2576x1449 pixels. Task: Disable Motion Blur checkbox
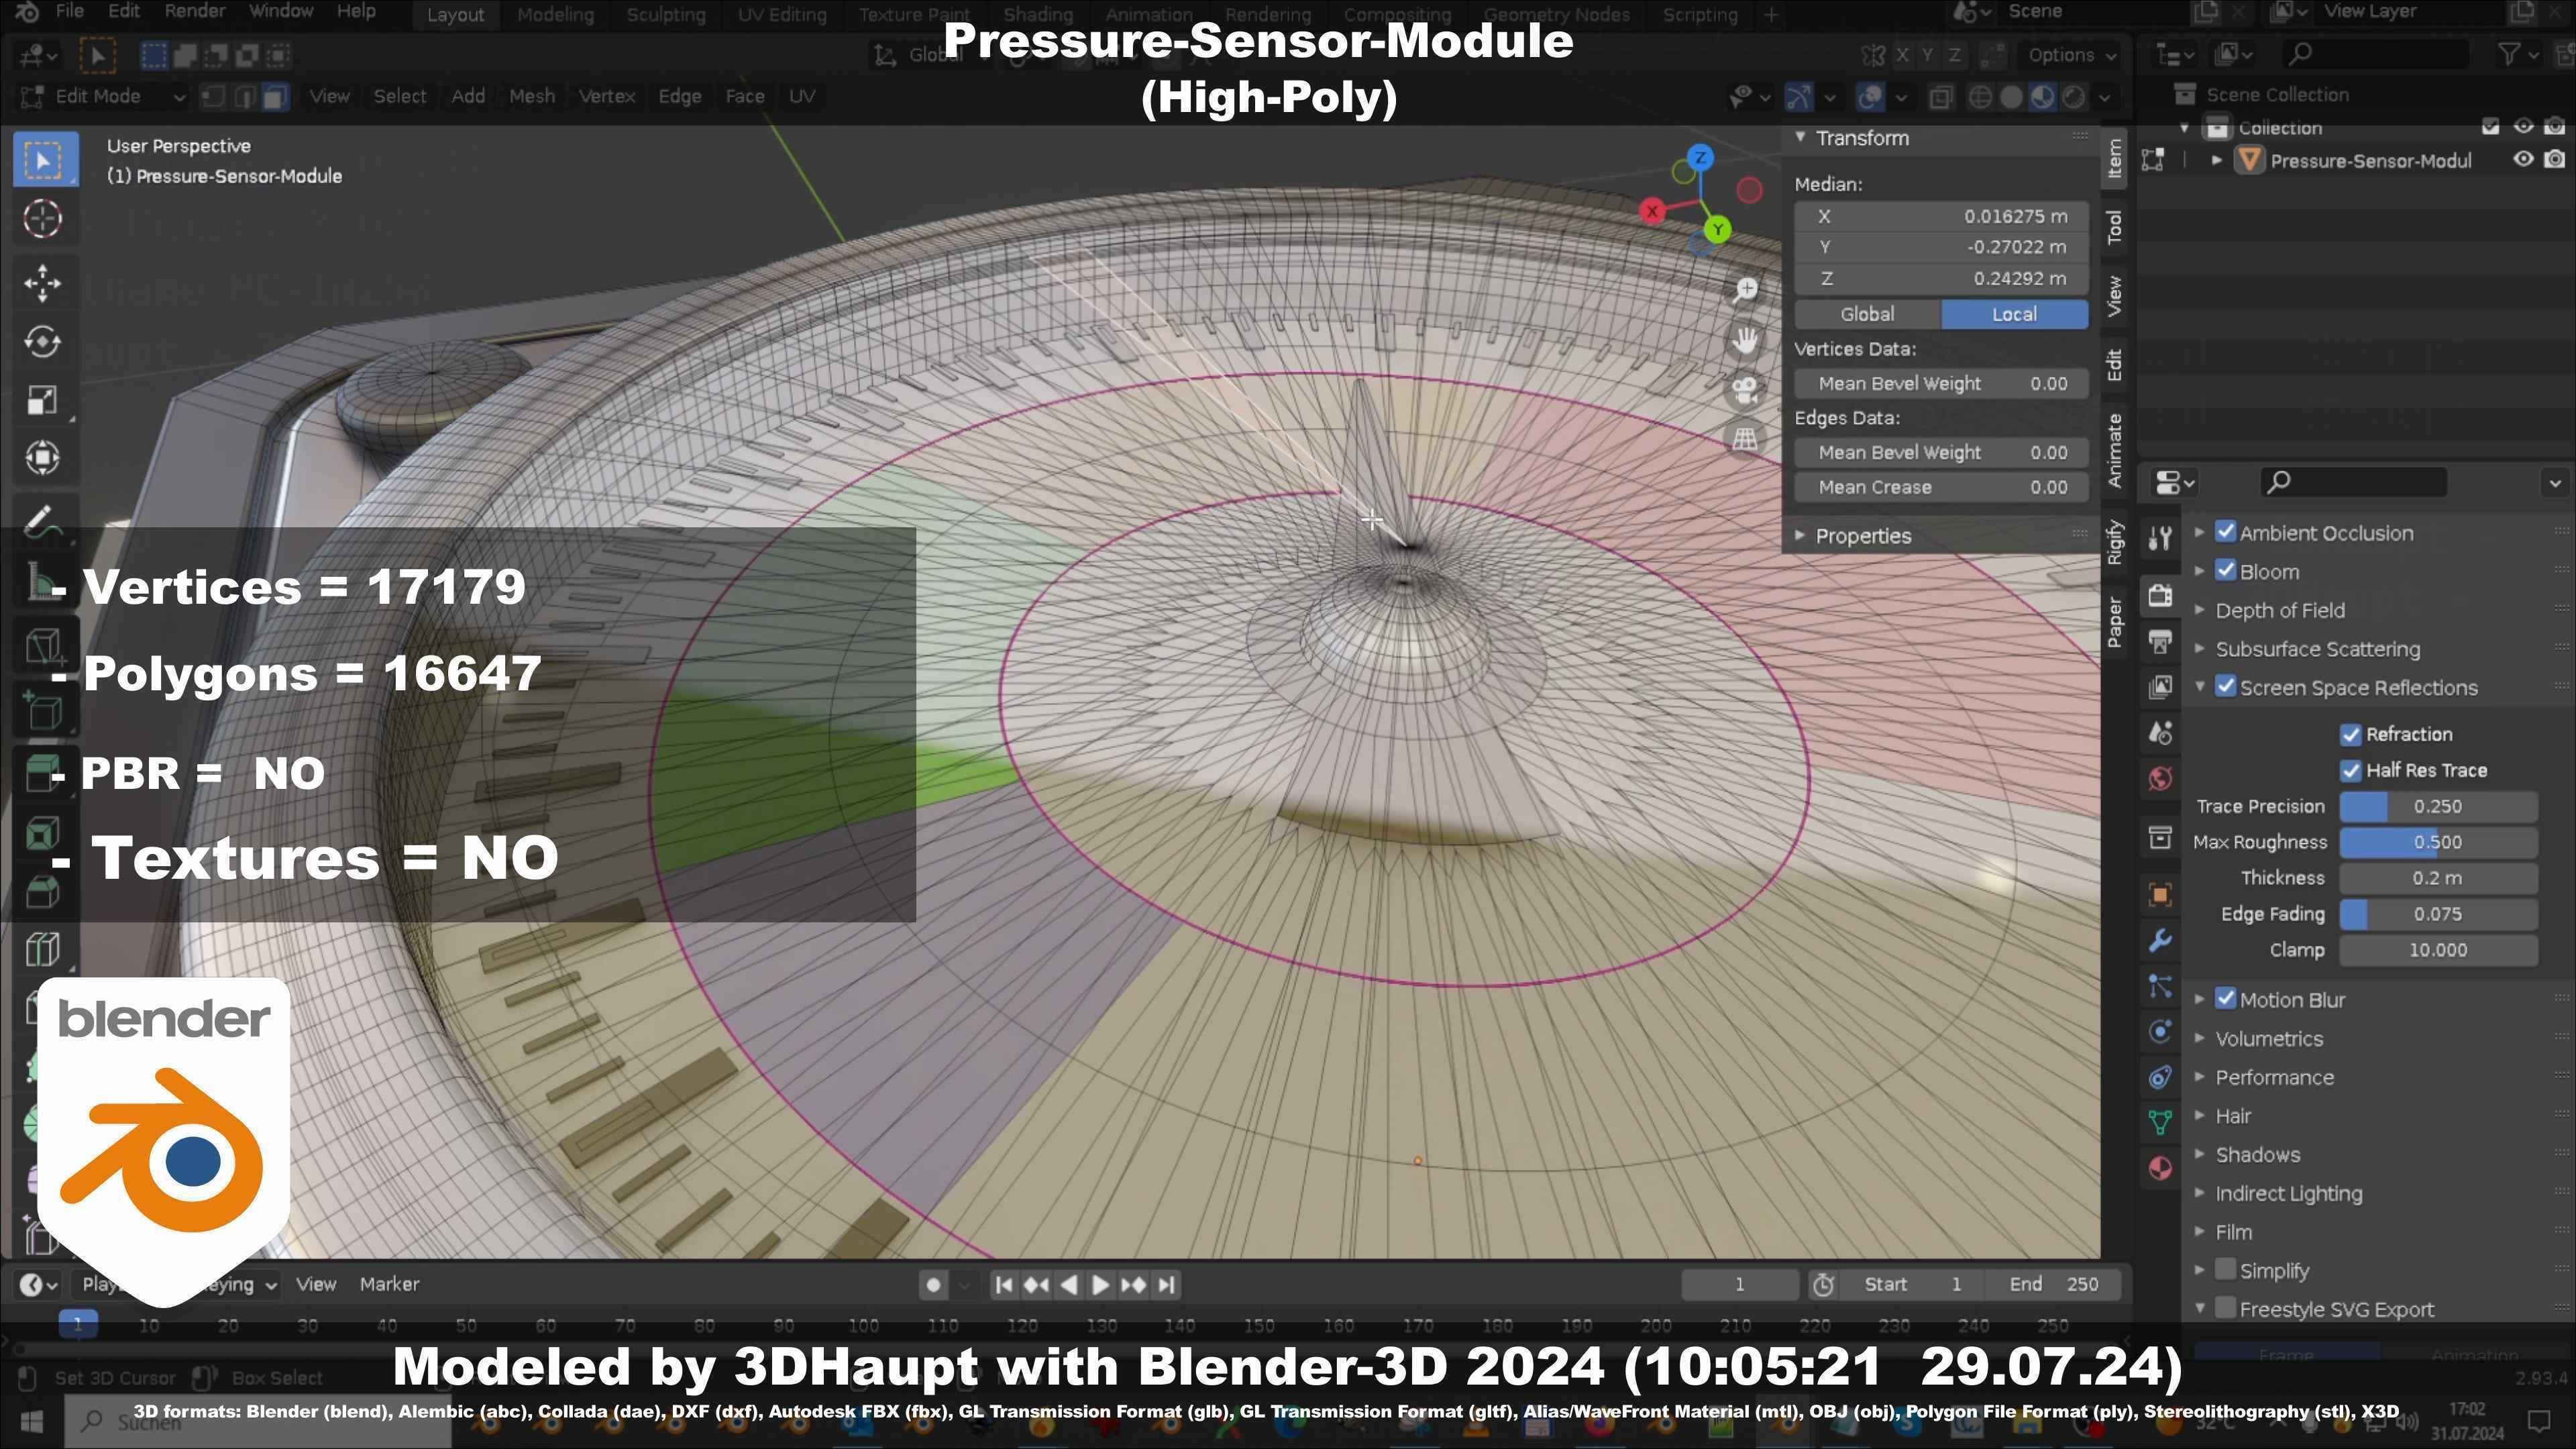click(2225, 999)
